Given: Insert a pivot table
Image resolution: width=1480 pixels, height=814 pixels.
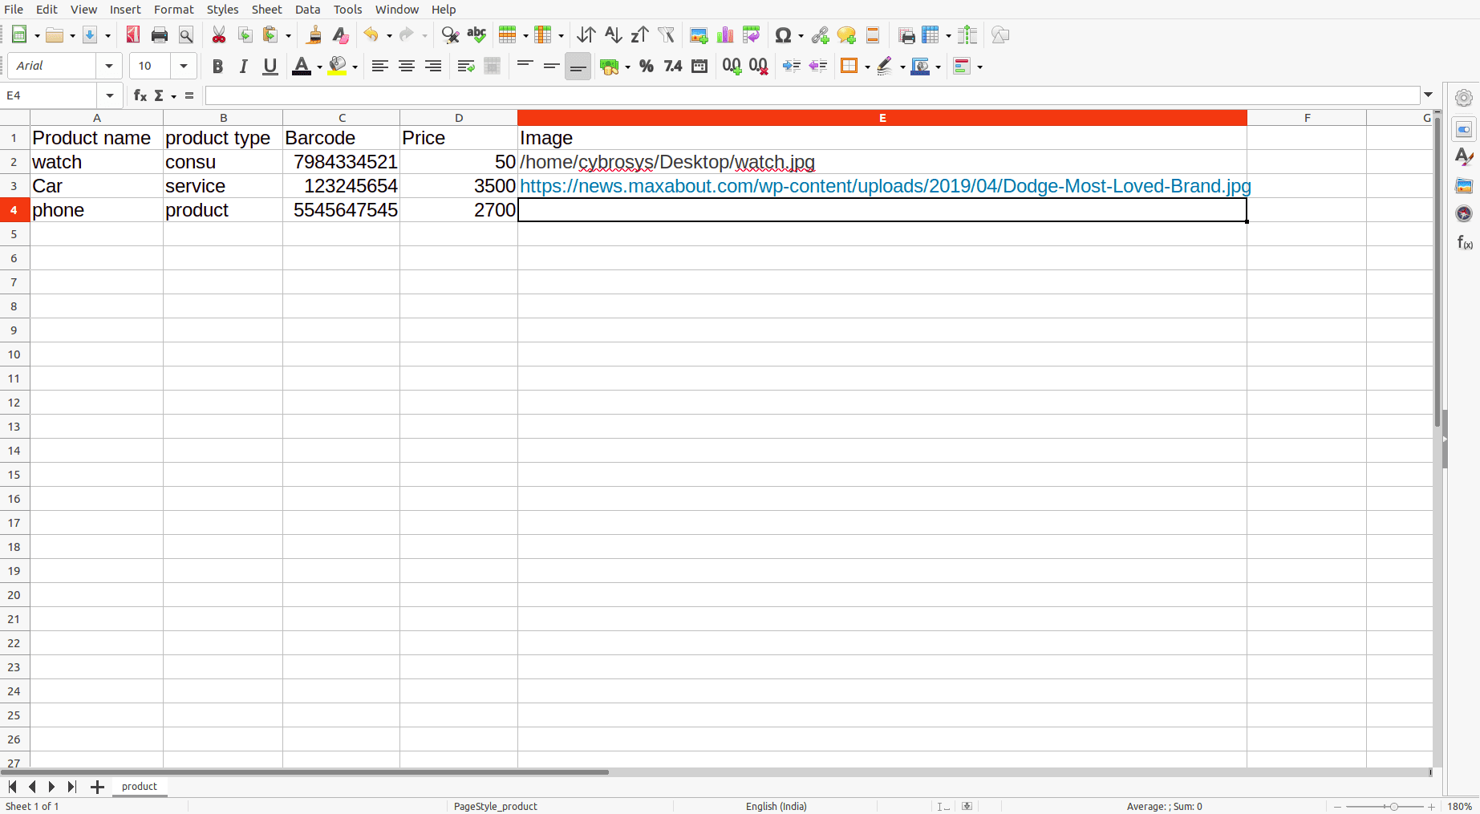Looking at the screenshot, I should tap(752, 34).
